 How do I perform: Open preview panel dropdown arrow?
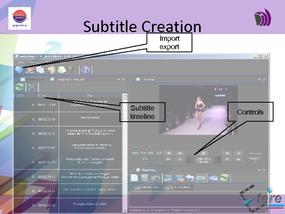coord(259,80)
